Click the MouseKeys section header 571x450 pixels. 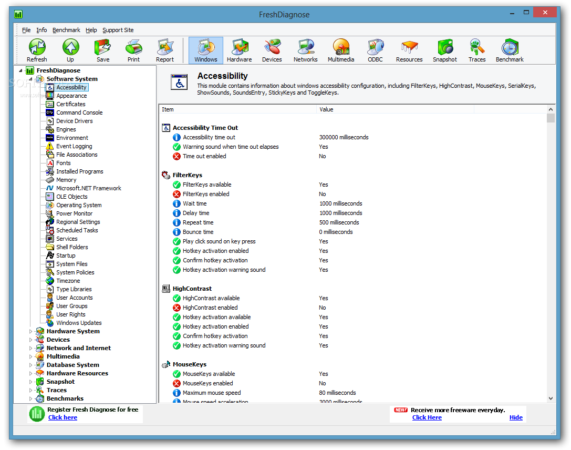[x=189, y=364]
